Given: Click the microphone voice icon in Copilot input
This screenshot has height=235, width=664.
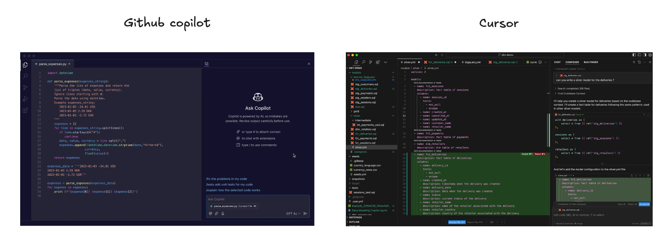Looking at the screenshot, I should [x=223, y=214].
